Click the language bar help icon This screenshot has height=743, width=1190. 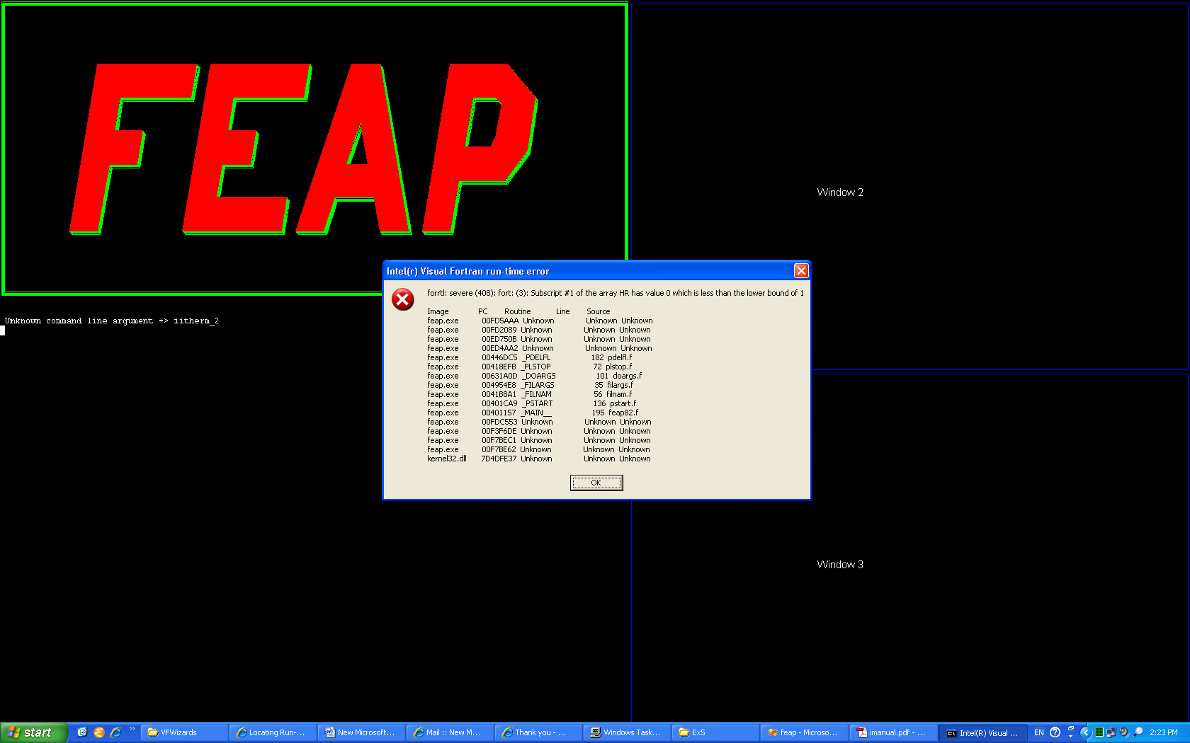coord(1055,732)
